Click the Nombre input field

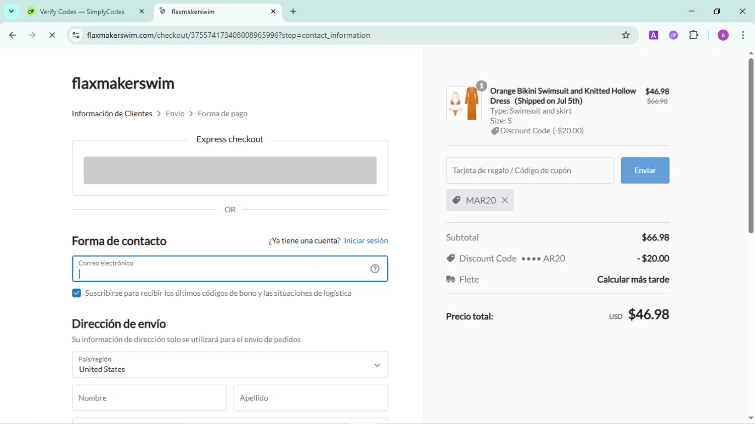[149, 398]
